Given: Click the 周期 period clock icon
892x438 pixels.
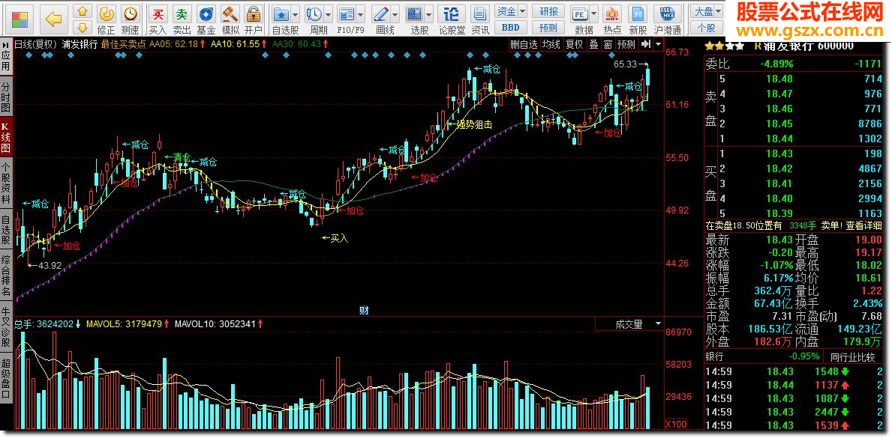Looking at the screenshot, I should click(314, 13).
